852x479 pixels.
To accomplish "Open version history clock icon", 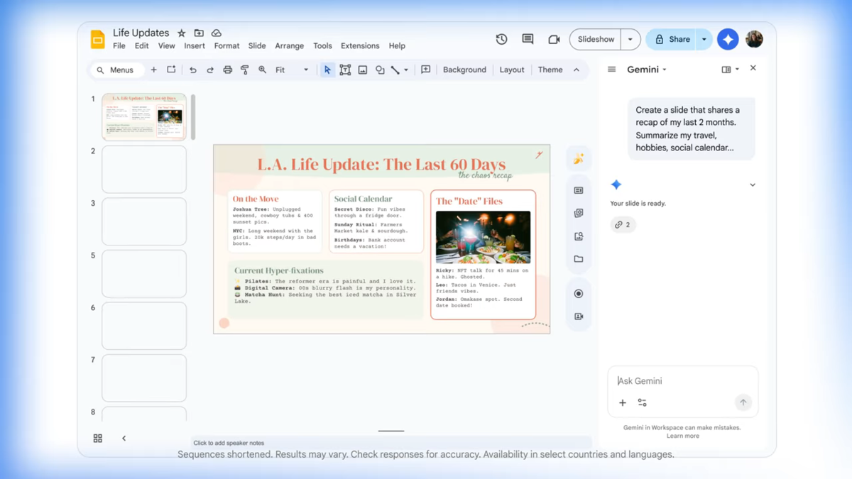I will pos(501,40).
